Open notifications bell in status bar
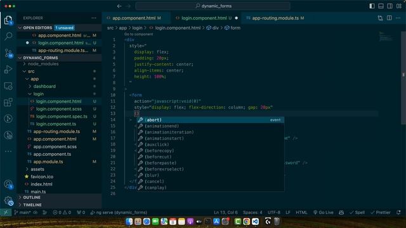The width and height of the screenshot is (406, 228). [398, 213]
